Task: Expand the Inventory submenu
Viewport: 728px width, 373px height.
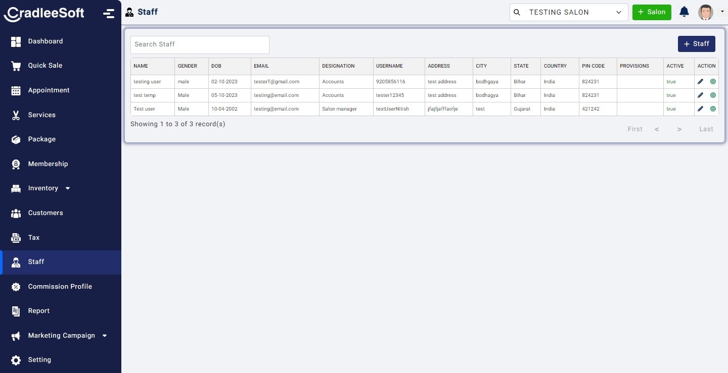Action: click(68, 188)
